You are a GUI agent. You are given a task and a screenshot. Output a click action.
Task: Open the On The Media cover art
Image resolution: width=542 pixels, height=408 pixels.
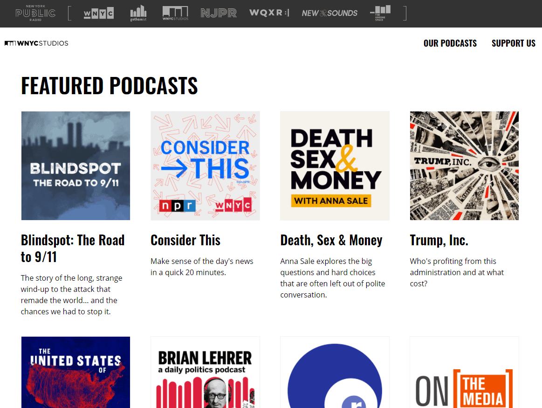coord(464,373)
